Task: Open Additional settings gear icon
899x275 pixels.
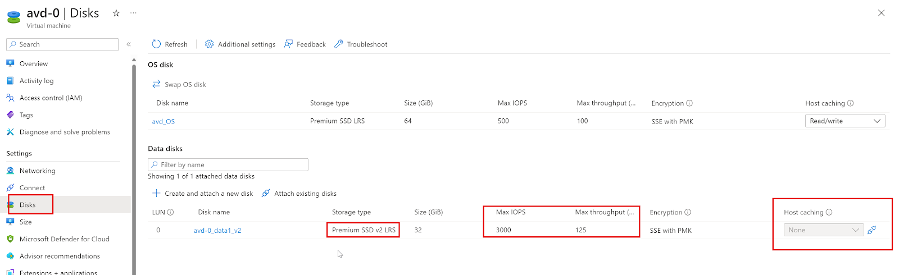Action: coord(209,44)
